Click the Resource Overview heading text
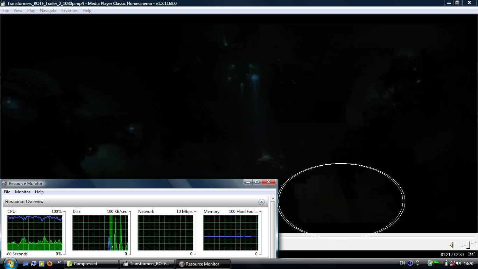Viewport: 478px width, 269px height. click(x=24, y=202)
